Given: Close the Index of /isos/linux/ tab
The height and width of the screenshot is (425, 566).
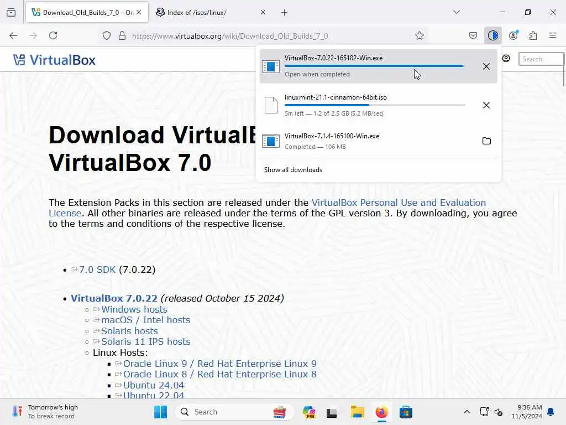Looking at the screenshot, I should [263, 12].
